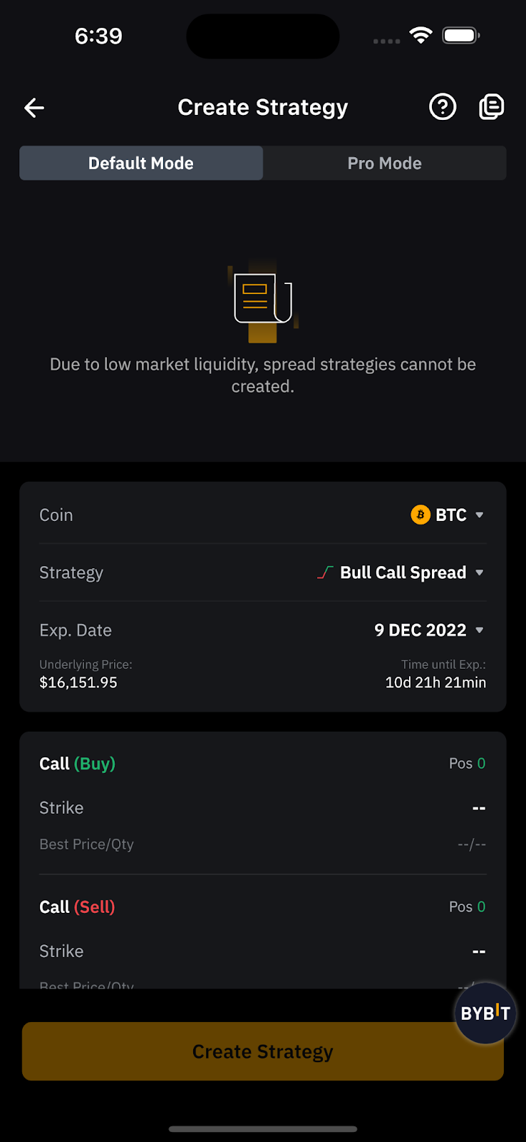Open the 9 DEC 2022 expiry dropdown
The image size is (526, 1142).
click(429, 630)
